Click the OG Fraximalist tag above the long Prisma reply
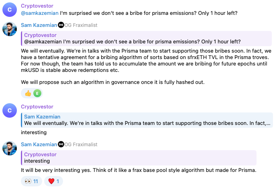The height and width of the screenshot is (192, 279). (81, 25)
